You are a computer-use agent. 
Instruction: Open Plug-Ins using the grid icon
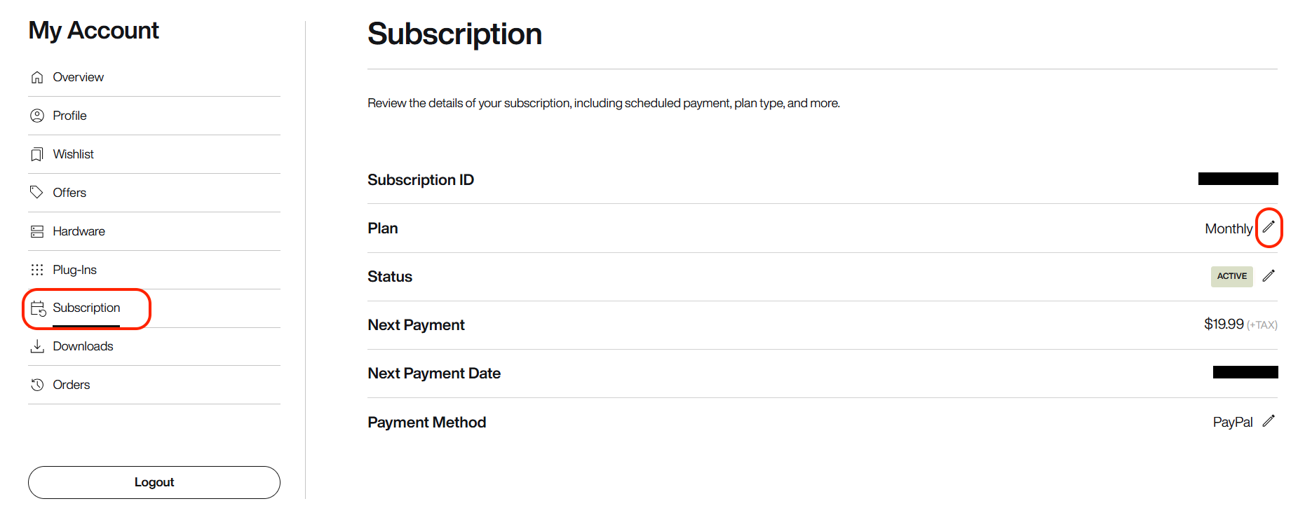(x=37, y=269)
